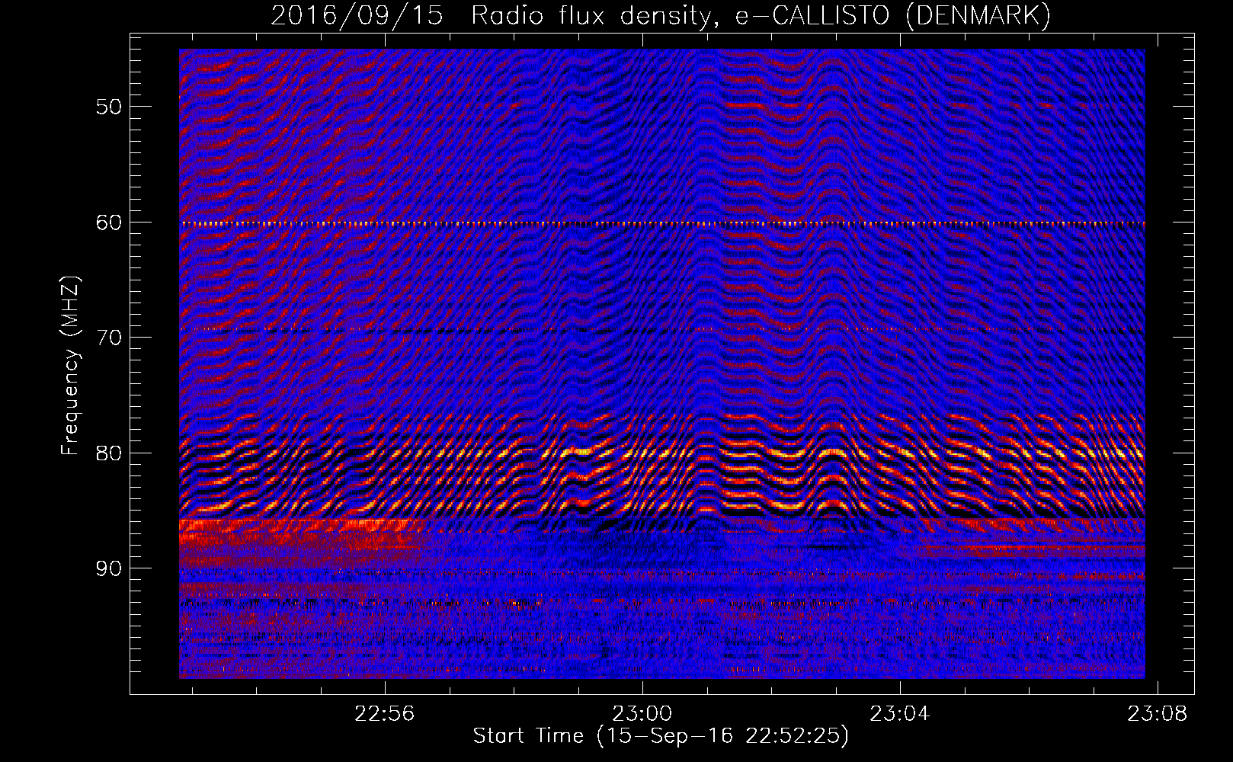Screen dimensions: 1233x762
Task: Click the '23:04' time tick label
Action: tap(900, 713)
